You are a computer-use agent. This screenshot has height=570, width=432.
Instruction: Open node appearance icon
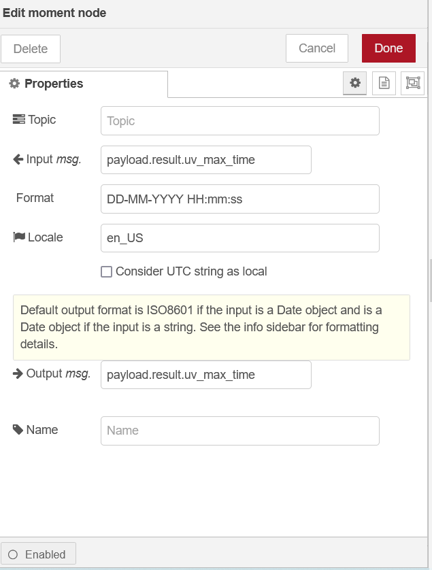pyautogui.click(x=413, y=83)
